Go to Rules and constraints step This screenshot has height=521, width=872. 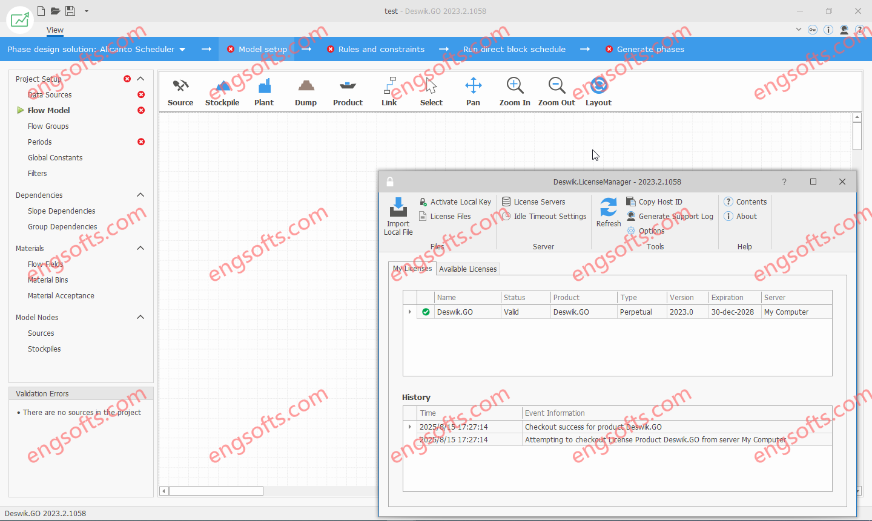tap(375, 49)
